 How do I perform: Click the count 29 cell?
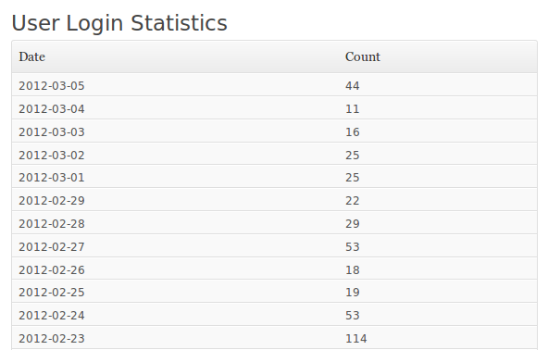[353, 223]
